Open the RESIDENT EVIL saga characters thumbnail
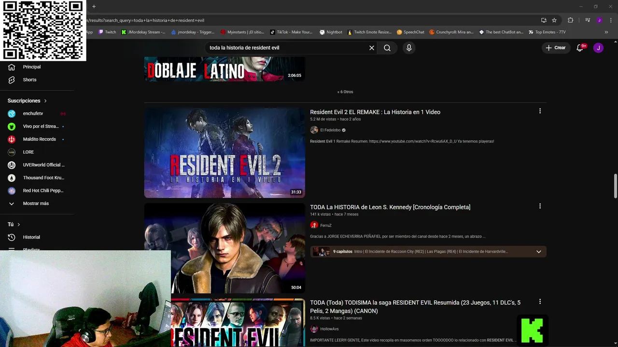This screenshot has width=618, height=347. coord(238,322)
